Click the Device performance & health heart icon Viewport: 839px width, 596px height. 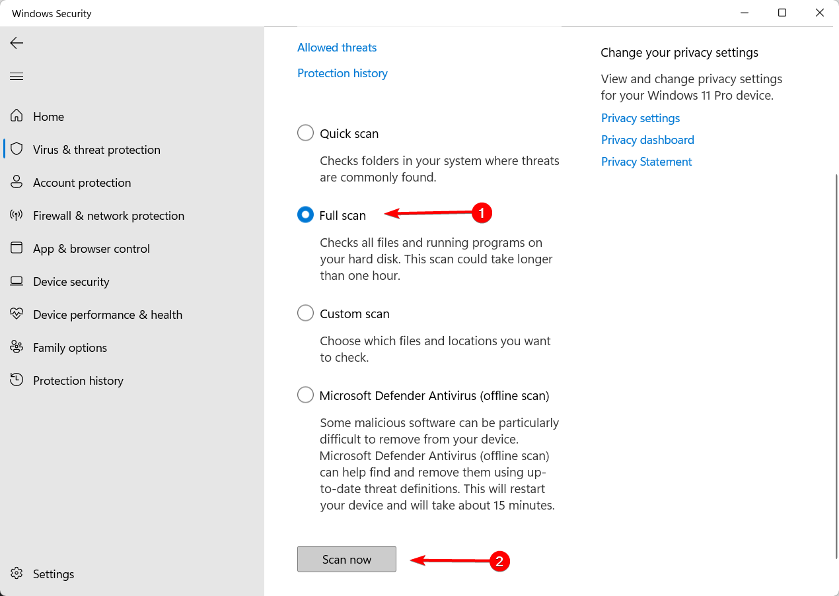(17, 314)
